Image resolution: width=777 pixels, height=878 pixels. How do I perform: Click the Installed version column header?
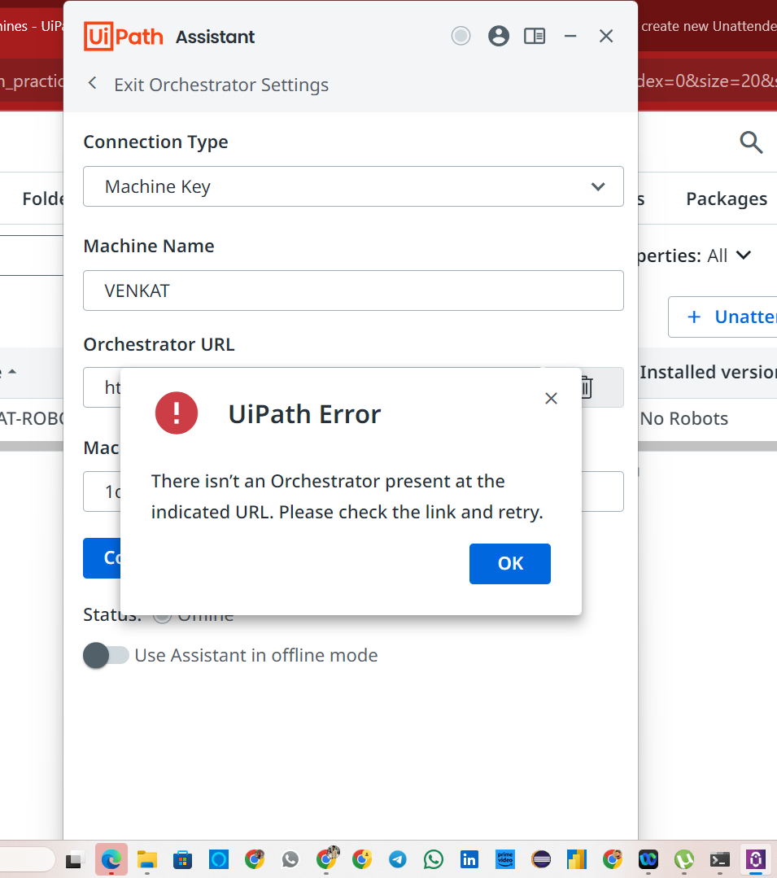click(708, 372)
